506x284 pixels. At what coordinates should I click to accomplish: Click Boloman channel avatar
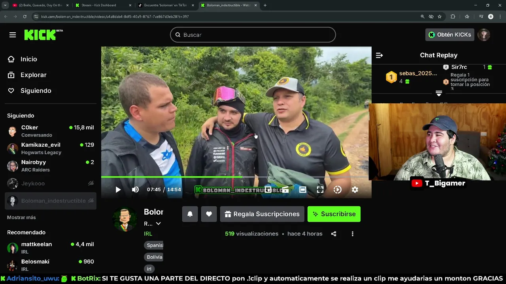125,219
